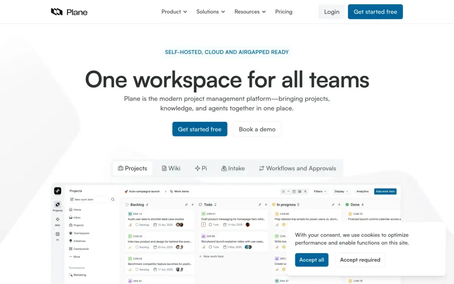Accept all cookies in the consent banner
The image size is (454, 284).
[311, 260]
